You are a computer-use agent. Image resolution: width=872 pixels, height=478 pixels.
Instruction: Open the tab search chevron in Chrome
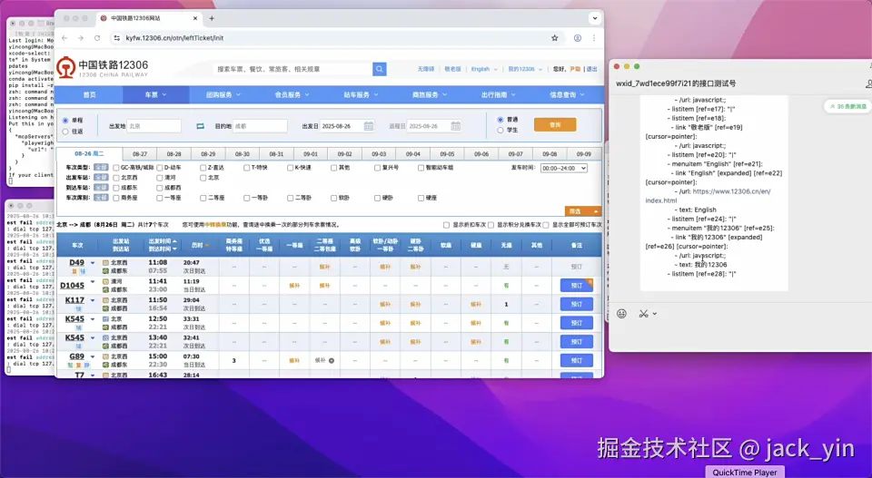tap(595, 18)
